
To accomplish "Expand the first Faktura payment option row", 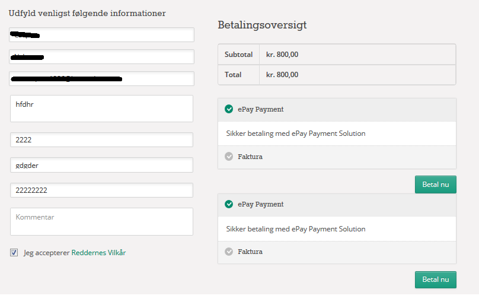I will (x=337, y=157).
